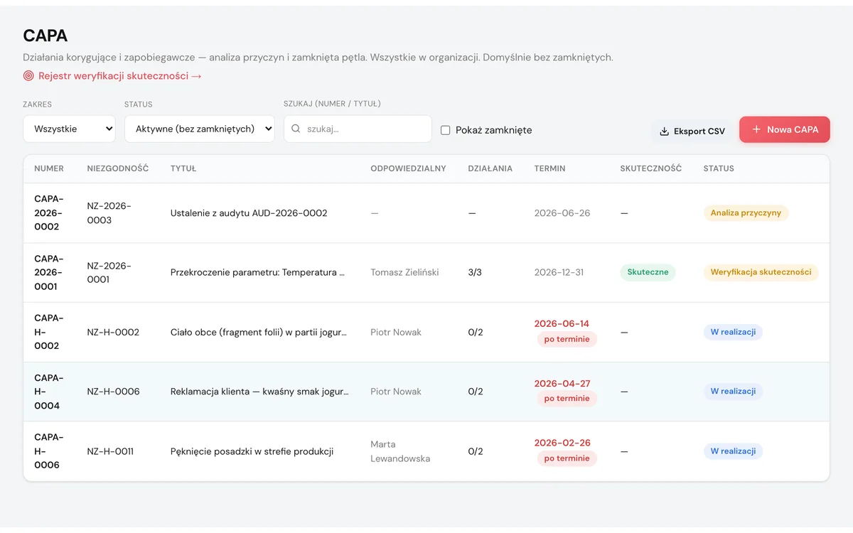Click the magnifier icon in search field
The image size is (853, 533).
tap(296, 129)
